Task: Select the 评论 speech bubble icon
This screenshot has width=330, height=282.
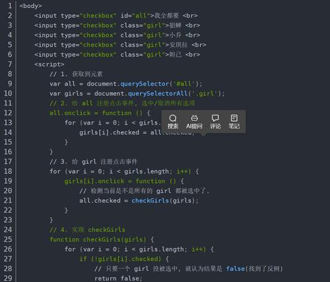Action: (215, 118)
